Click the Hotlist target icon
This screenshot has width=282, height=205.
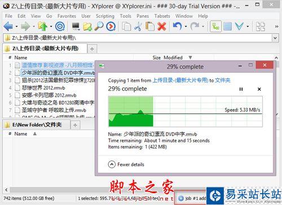tap(60, 27)
